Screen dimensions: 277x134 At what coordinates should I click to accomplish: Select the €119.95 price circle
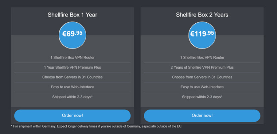tap(202, 35)
